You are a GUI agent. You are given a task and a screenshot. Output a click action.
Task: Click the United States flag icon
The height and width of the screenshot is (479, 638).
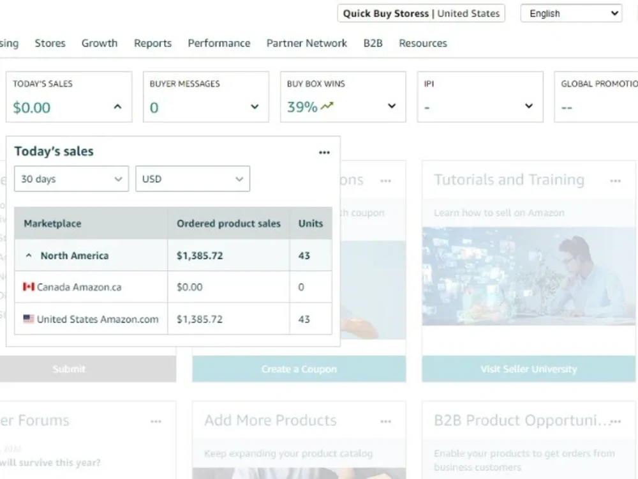pos(29,319)
